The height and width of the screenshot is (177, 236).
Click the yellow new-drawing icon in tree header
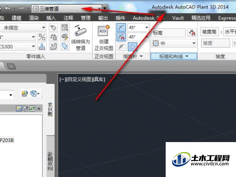(19, 109)
